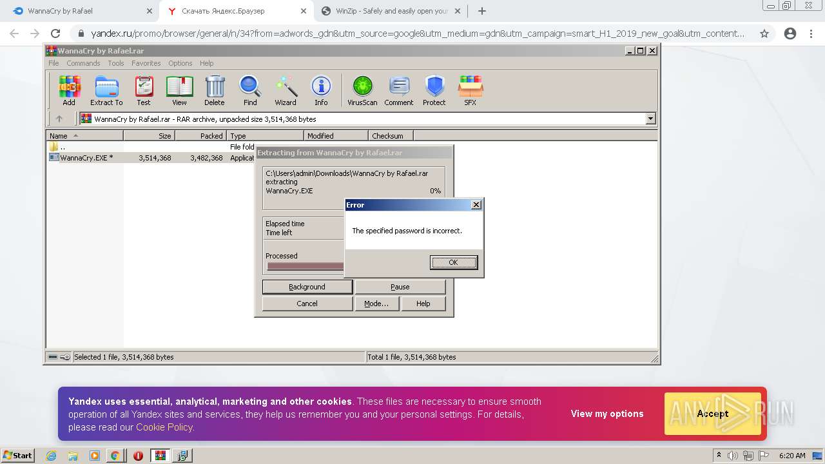Image resolution: width=825 pixels, height=464 pixels.
Task: Sort by the Name column header
Action: [x=84, y=135]
